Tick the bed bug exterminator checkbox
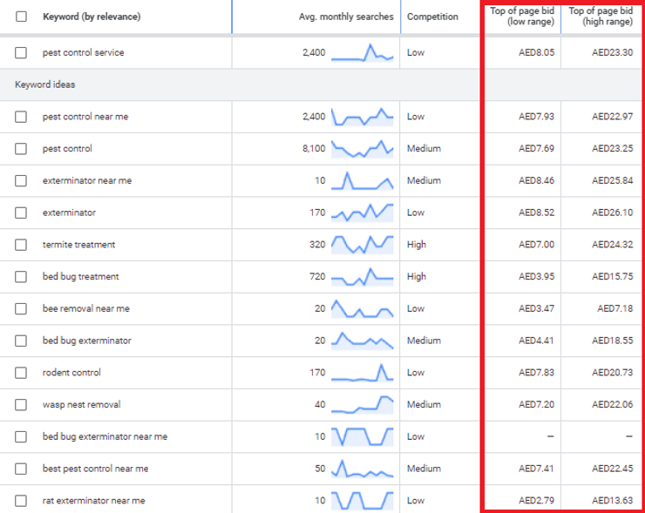The image size is (645, 513). pyautogui.click(x=21, y=341)
